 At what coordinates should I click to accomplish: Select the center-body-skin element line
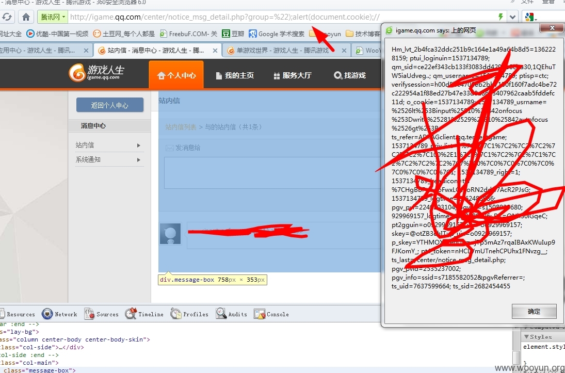(75, 339)
